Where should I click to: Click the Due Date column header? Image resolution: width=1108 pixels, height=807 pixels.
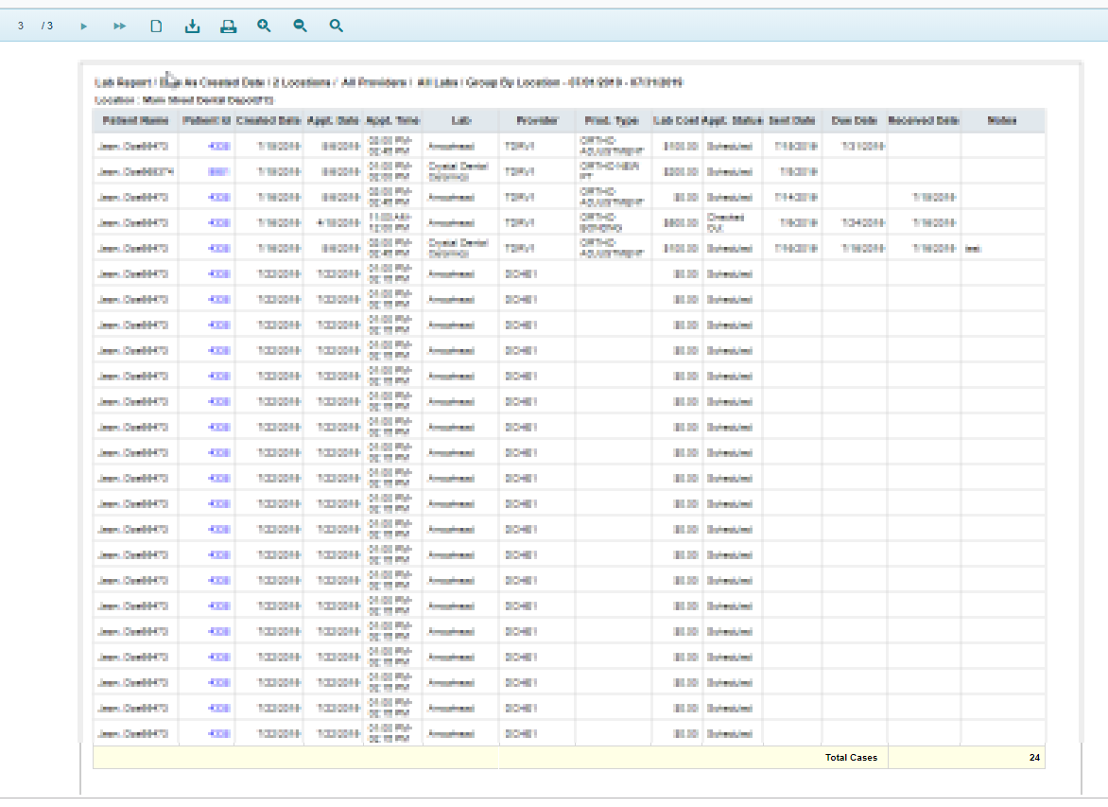855,121
